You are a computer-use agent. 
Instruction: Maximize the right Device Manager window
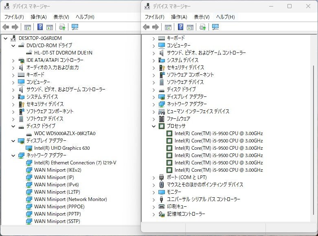289,6
